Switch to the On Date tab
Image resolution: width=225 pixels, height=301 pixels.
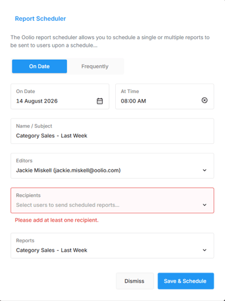tap(39, 66)
